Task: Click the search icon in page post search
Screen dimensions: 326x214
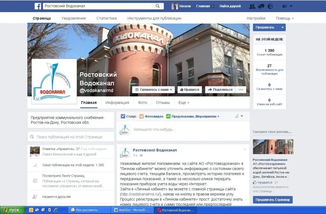Action: 32,137
